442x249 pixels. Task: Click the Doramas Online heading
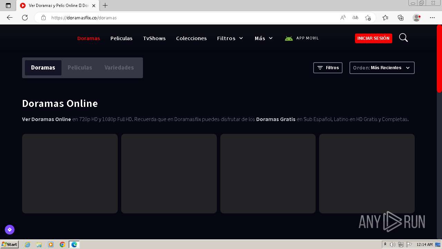60,103
